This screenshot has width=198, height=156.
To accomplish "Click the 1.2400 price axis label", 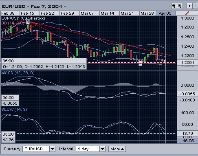I will pyautogui.click(x=187, y=46).
